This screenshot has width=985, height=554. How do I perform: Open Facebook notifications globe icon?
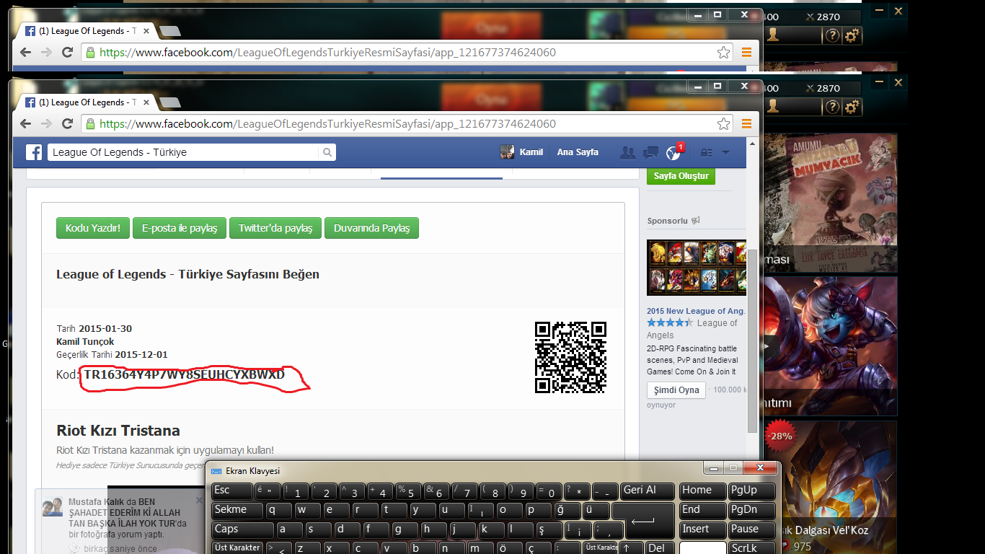click(673, 152)
